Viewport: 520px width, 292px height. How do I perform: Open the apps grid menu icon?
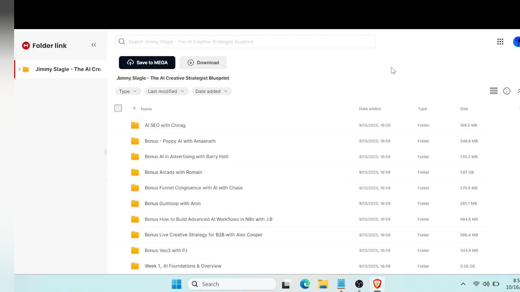tap(500, 41)
